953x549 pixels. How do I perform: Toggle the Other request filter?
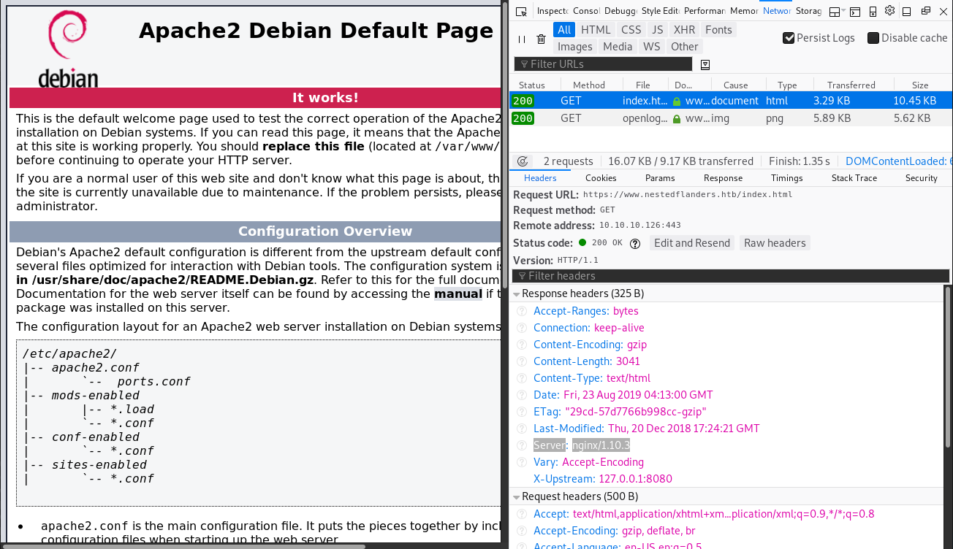685,47
